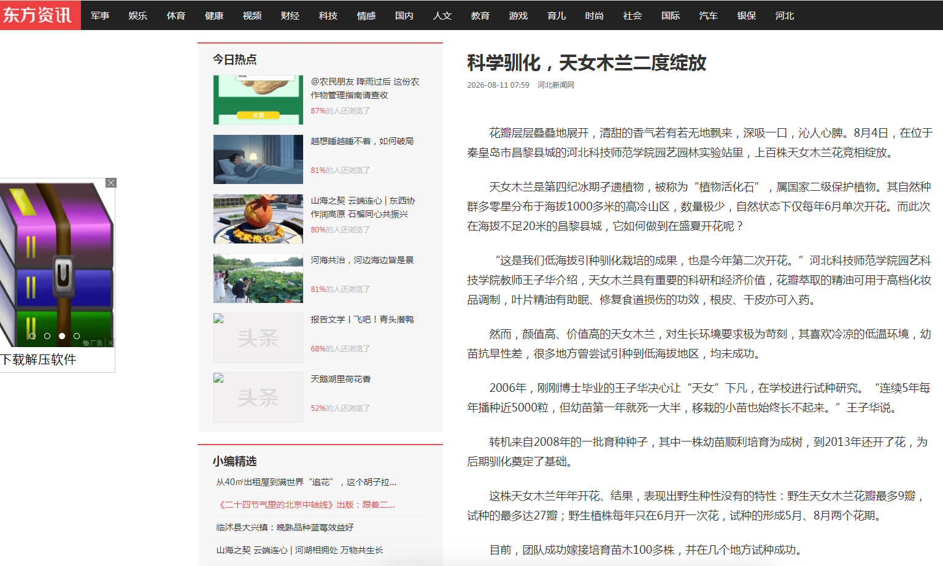Select the first carousel dot in ad
This screenshot has width=943, height=566.
tap(33, 336)
